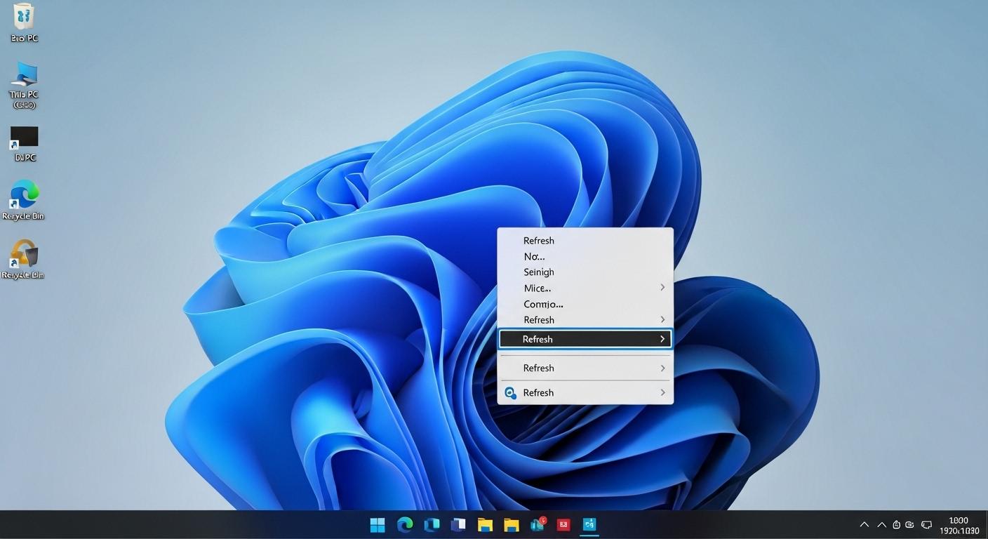Open Microsoft Edge from the taskbar
The image size is (988, 539).
click(405, 524)
